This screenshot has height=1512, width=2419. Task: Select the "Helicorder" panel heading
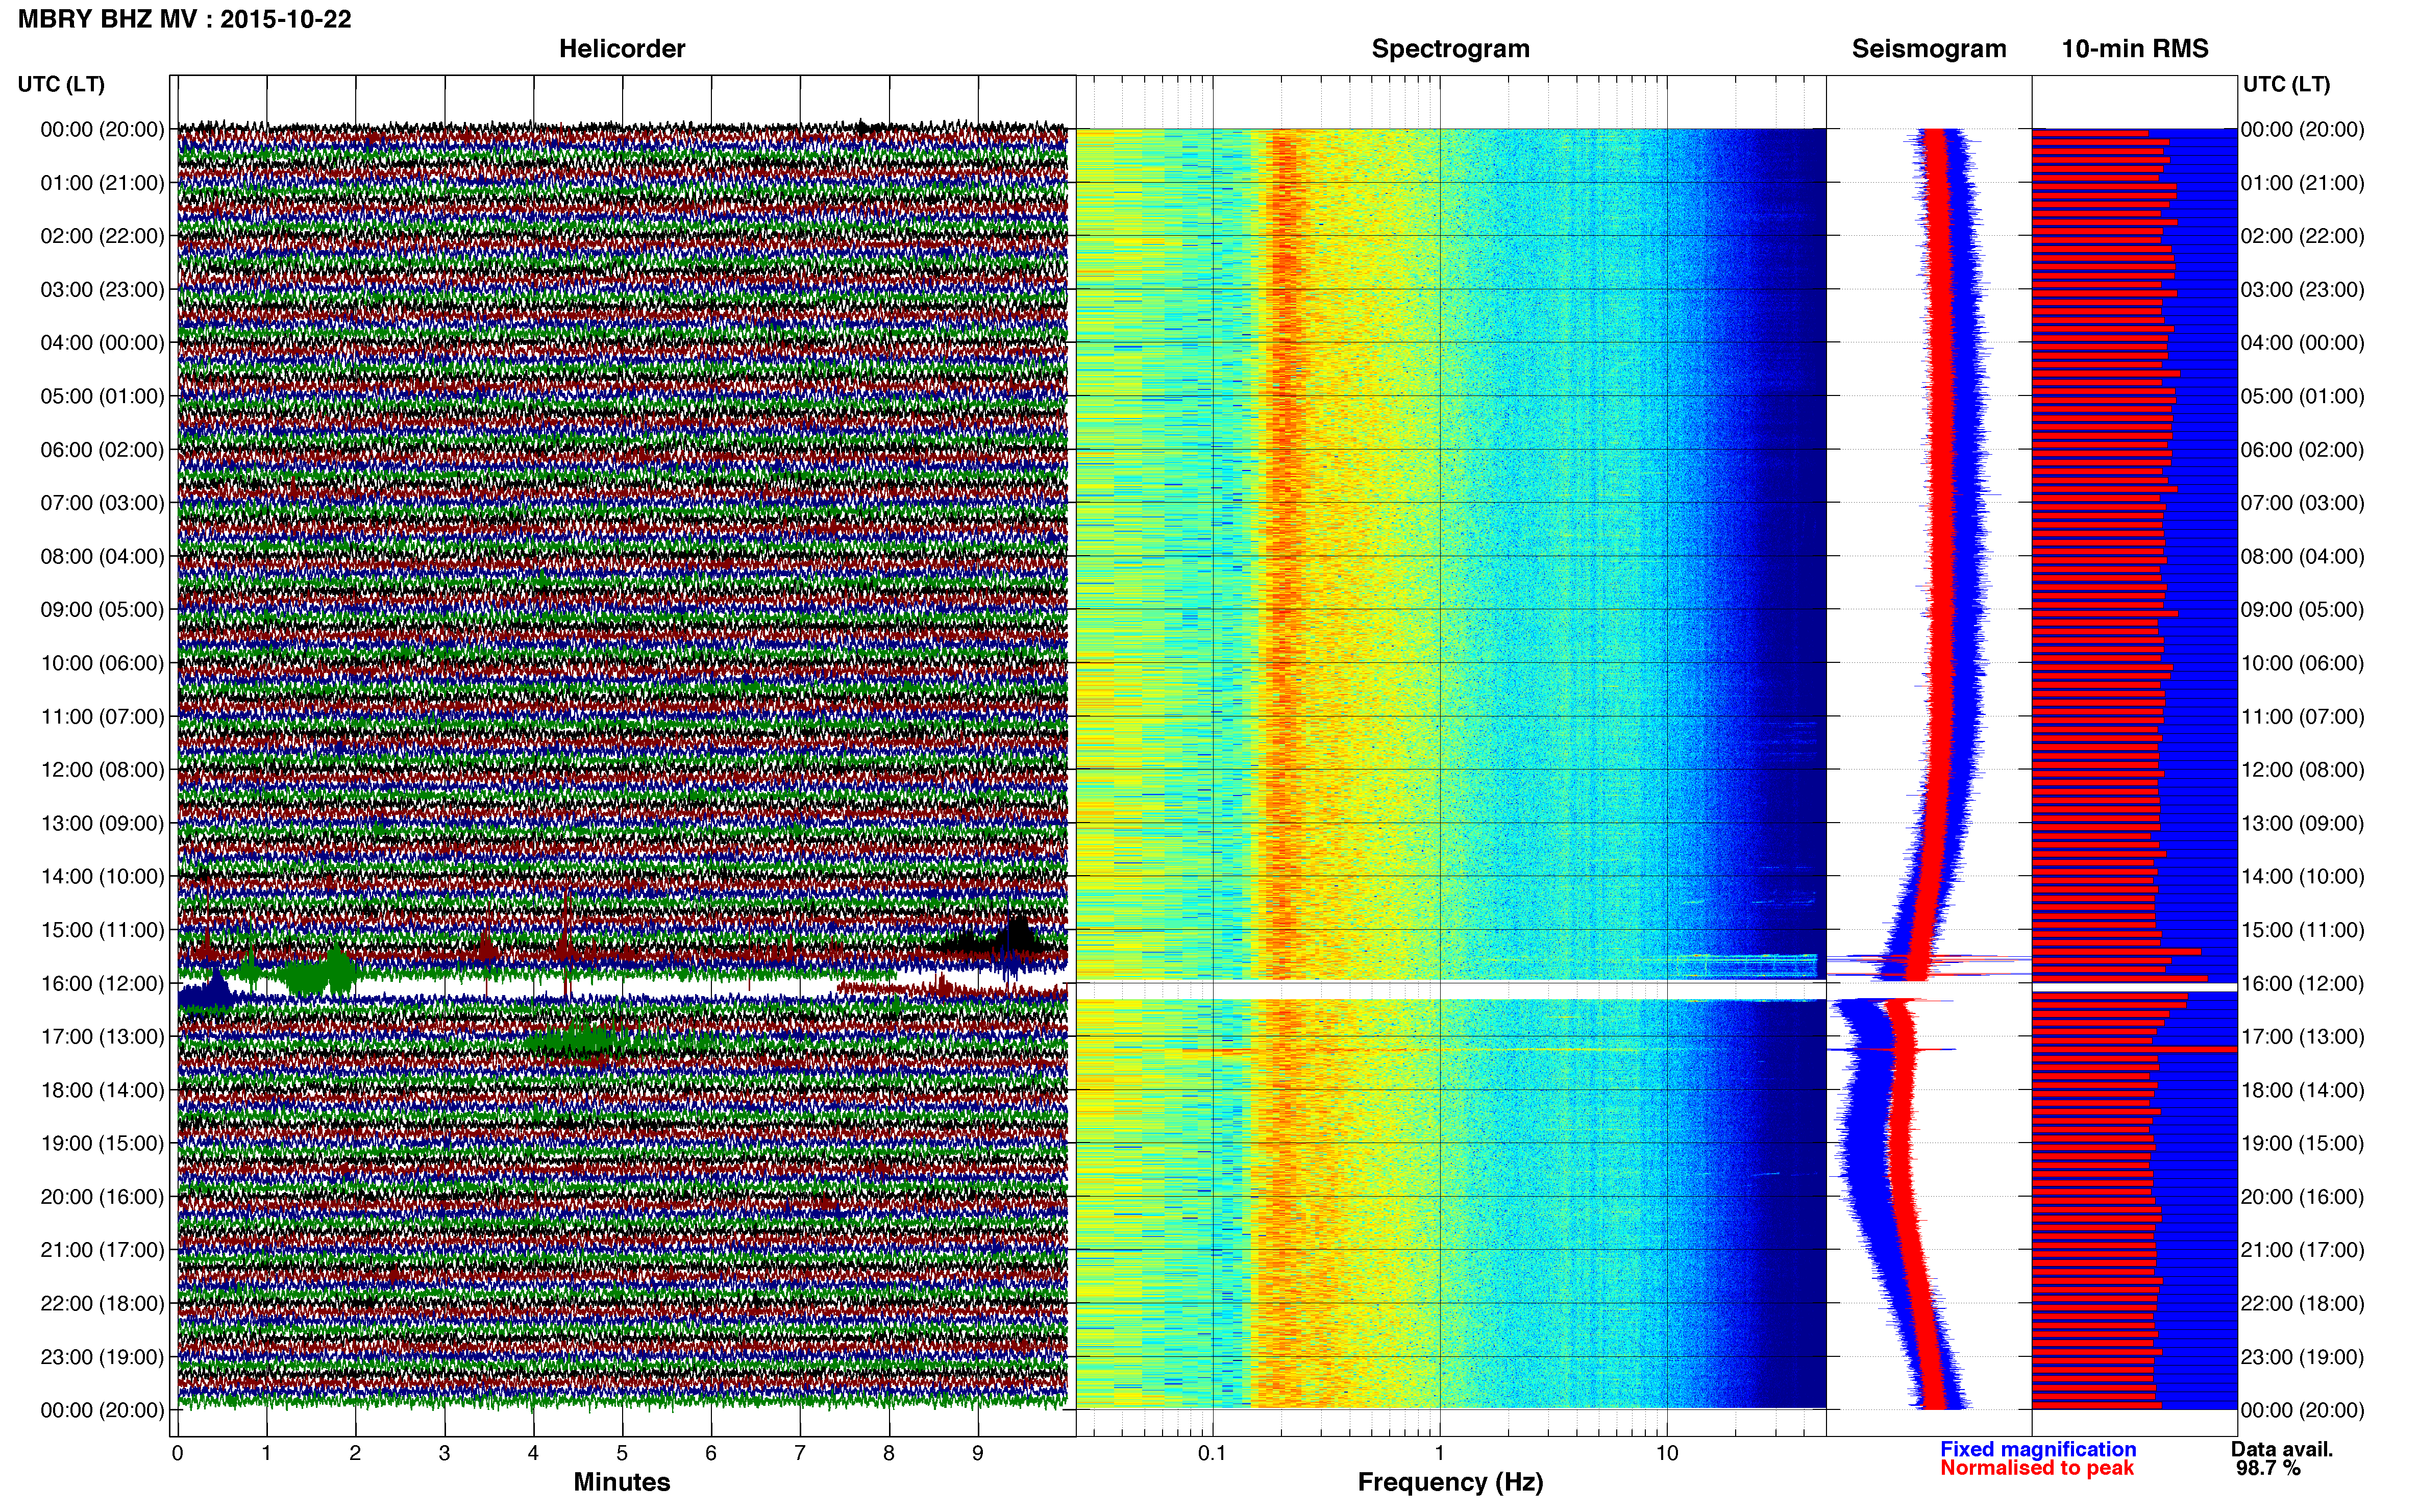click(x=622, y=49)
